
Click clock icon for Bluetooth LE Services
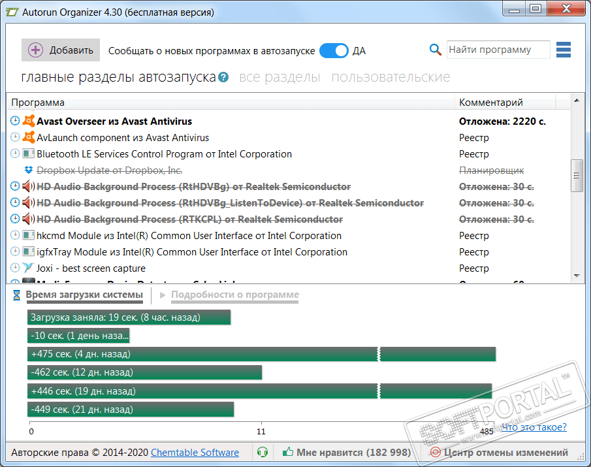click(15, 153)
